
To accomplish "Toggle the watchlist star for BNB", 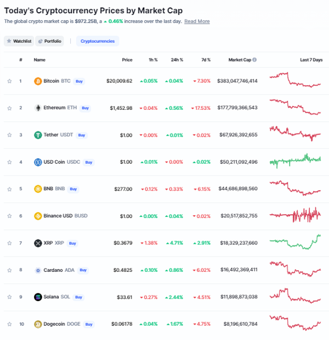I will (9, 189).
